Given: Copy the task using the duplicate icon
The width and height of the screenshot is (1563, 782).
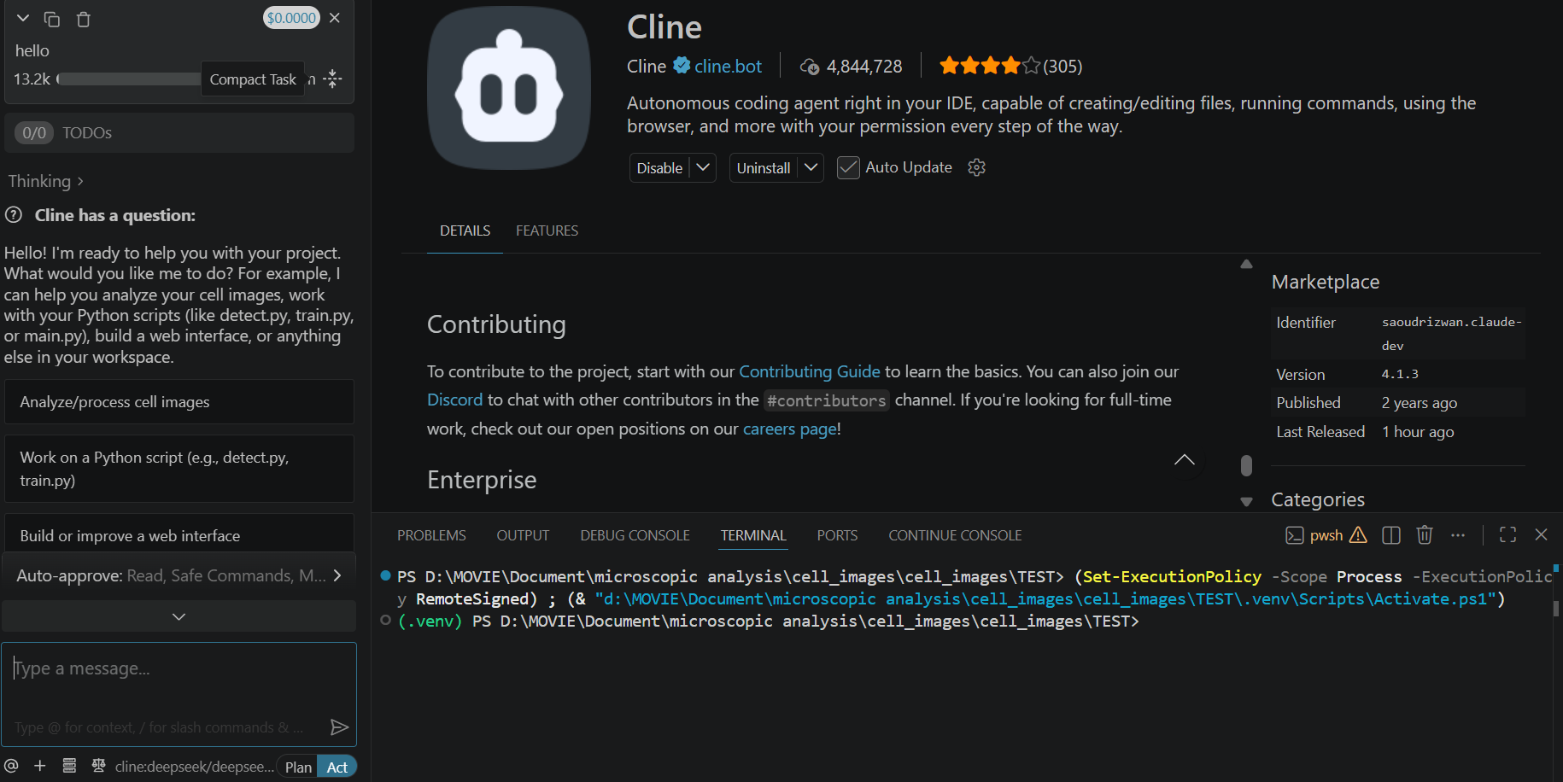Looking at the screenshot, I should point(52,19).
